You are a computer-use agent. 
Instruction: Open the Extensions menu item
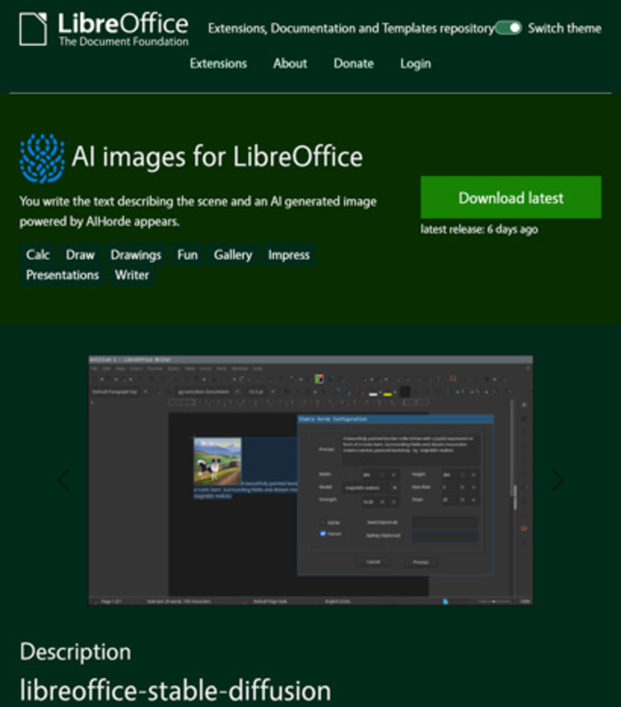[218, 64]
